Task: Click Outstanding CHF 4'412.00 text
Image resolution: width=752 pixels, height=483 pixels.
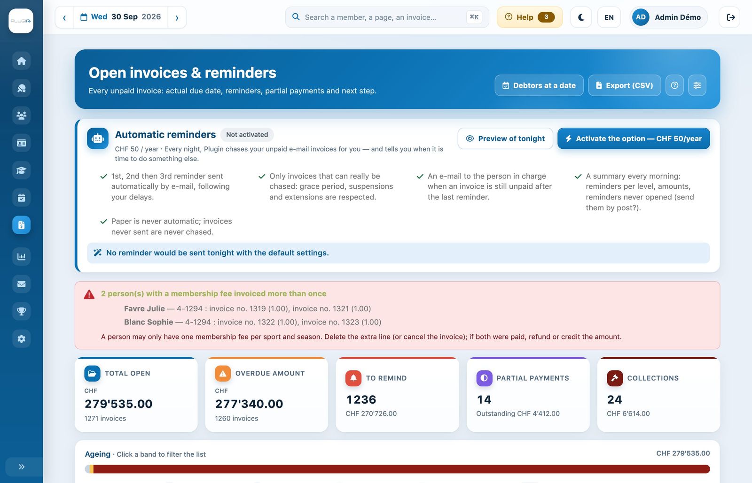Action: [x=518, y=414]
